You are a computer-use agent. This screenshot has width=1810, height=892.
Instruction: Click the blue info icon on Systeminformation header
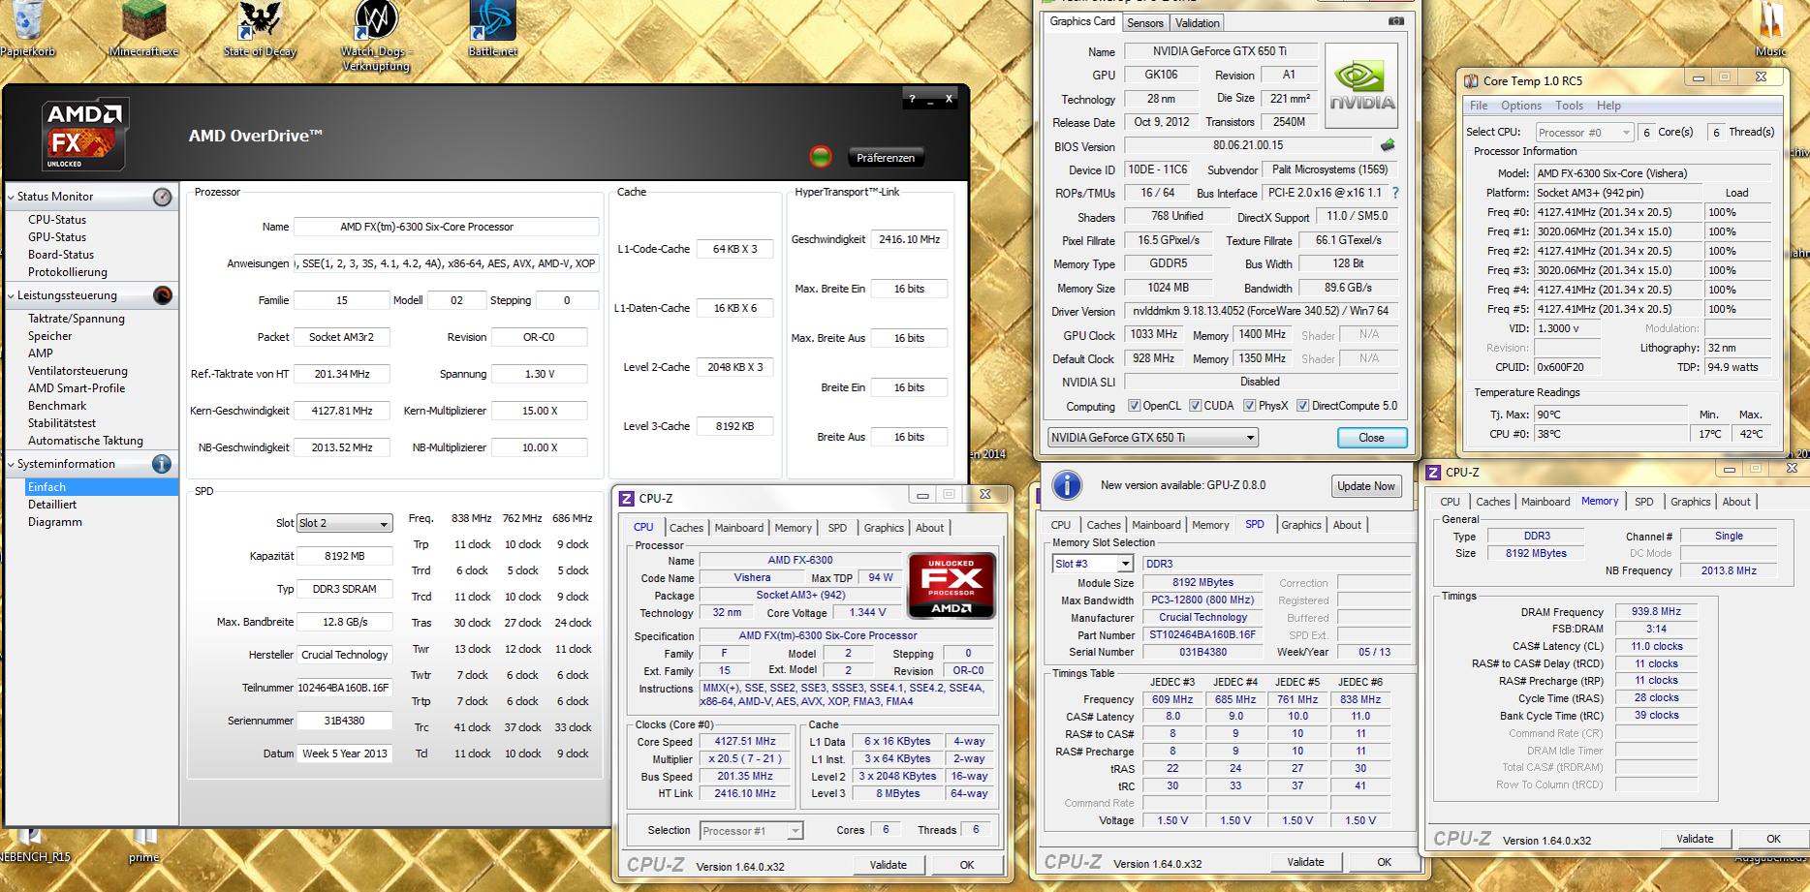tap(162, 464)
